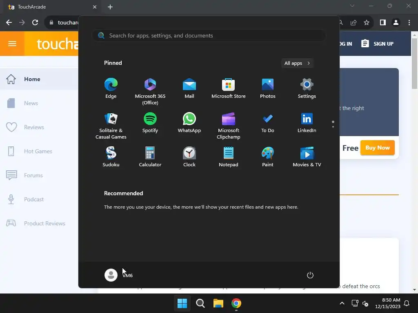Expand the All apps list

click(297, 63)
